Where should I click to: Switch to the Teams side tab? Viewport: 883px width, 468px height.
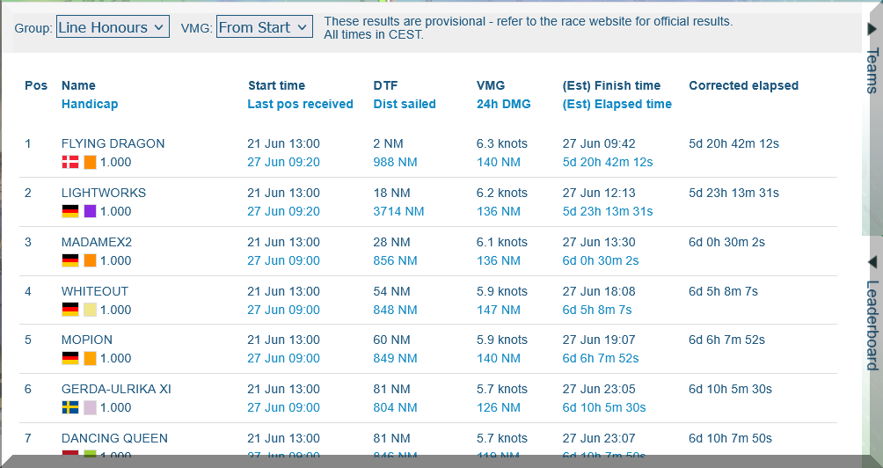(x=872, y=69)
